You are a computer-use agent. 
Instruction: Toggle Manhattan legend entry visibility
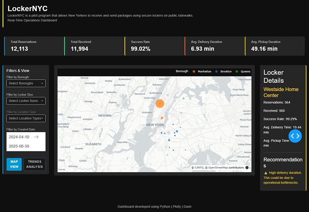[202, 71]
